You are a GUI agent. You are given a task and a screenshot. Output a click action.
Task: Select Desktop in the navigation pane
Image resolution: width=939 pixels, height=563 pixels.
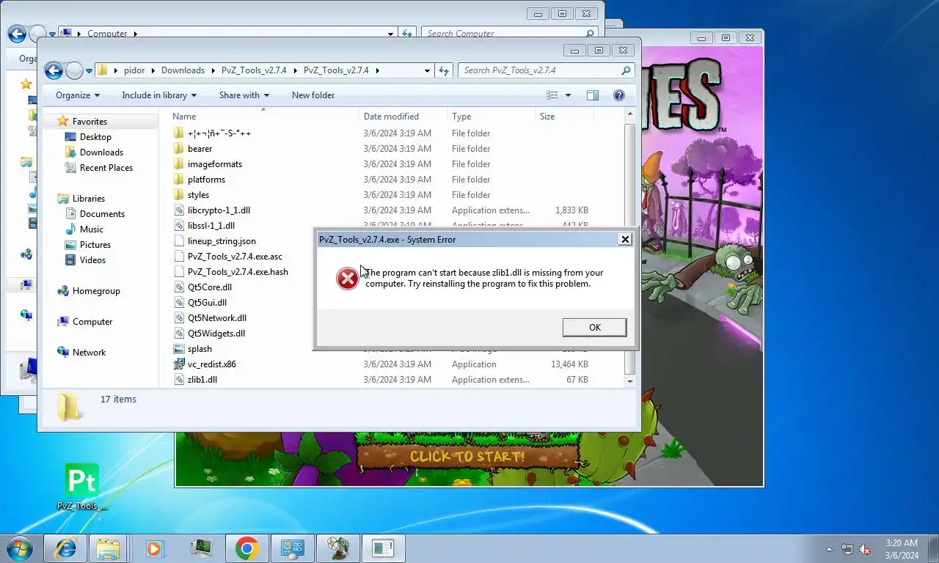[x=95, y=137]
